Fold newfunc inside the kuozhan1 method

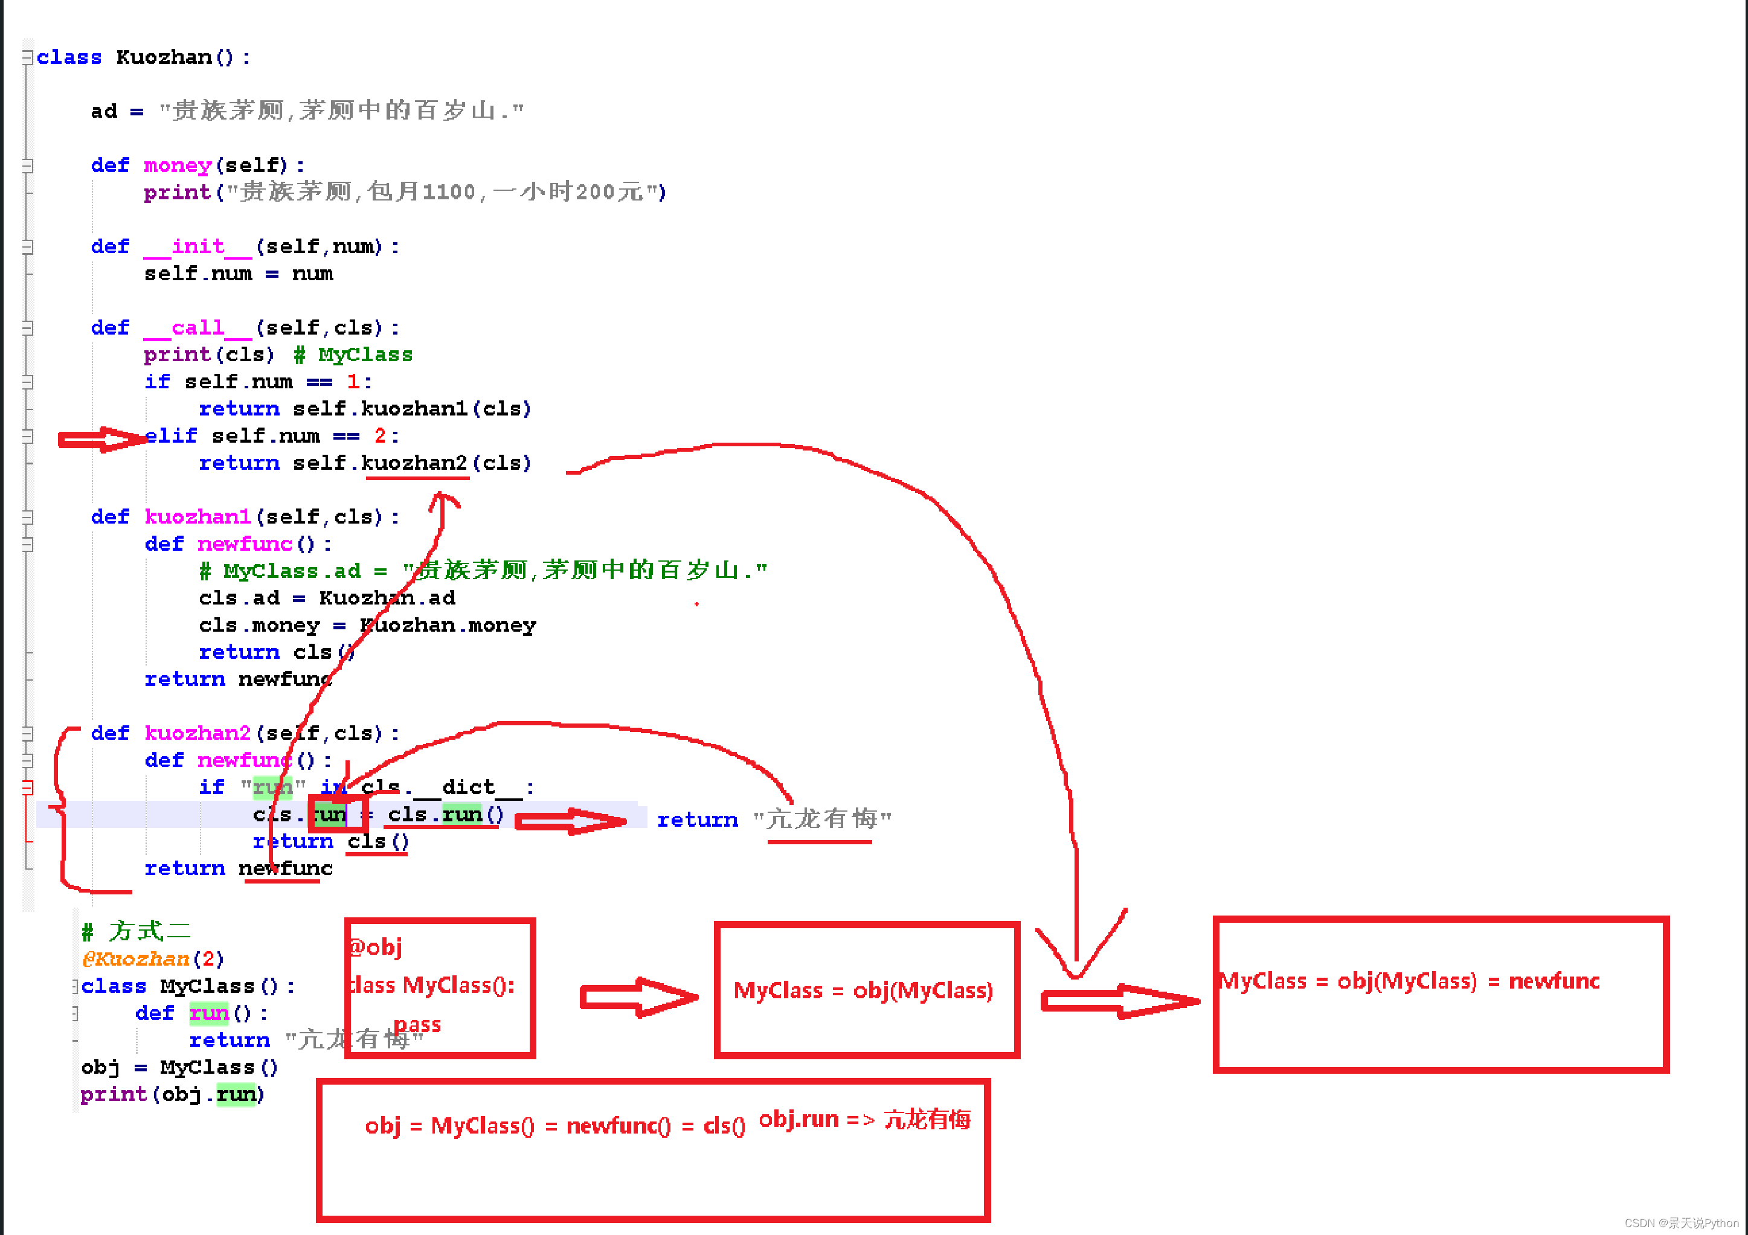pos(28,544)
